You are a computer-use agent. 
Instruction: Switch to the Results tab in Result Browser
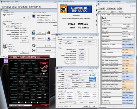tap(104, 15)
